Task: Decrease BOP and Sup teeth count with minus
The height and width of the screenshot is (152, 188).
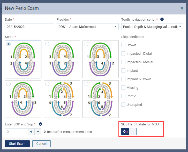Action: pyautogui.click(x=38, y=132)
